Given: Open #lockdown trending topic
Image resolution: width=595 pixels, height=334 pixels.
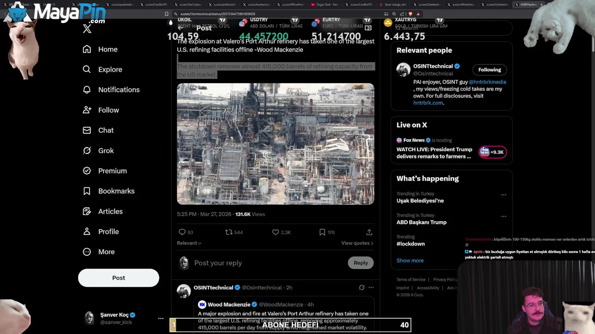Looking at the screenshot, I should [410, 244].
